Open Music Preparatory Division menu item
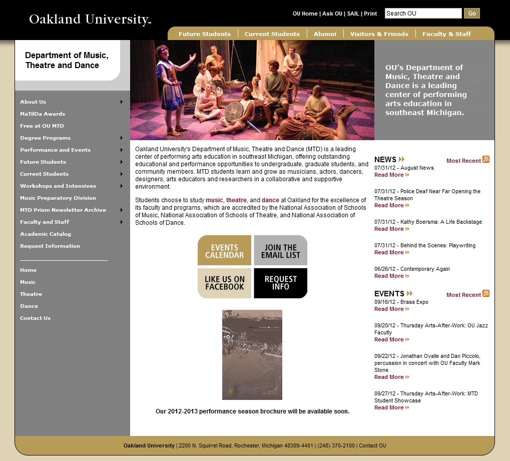510x461 pixels. pyautogui.click(x=58, y=198)
